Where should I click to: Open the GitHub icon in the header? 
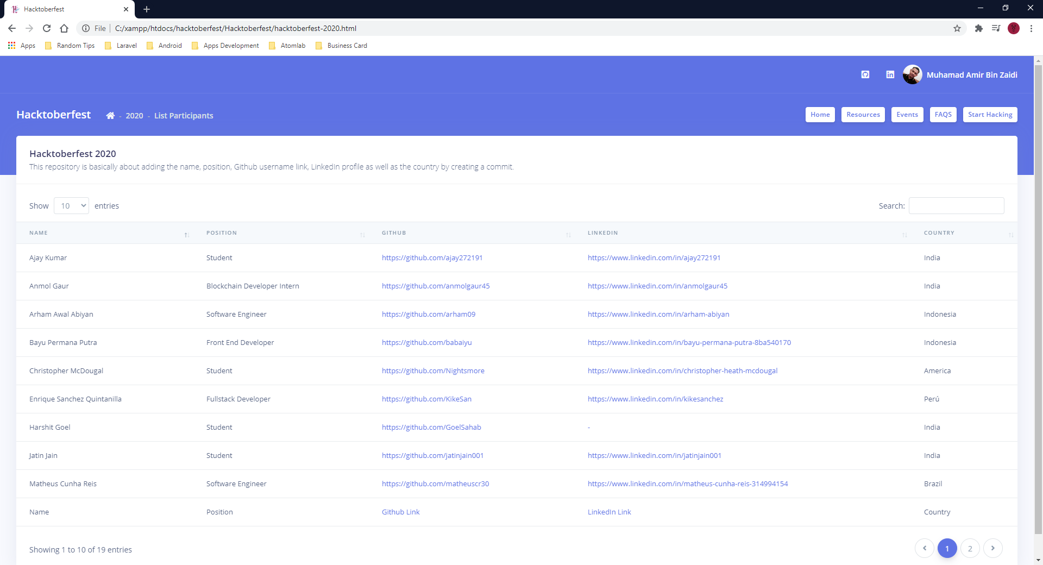point(865,74)
